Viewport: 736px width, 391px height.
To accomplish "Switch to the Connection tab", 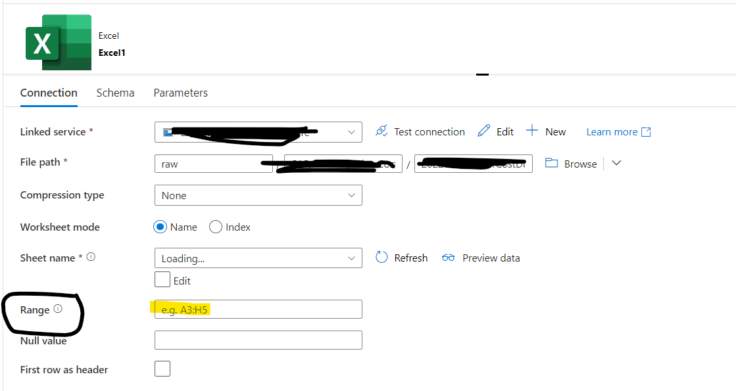I will [49, 93].
